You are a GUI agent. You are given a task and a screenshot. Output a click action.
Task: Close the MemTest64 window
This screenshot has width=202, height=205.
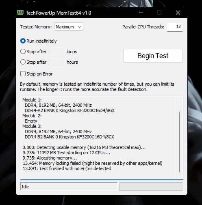click(178, 13)
